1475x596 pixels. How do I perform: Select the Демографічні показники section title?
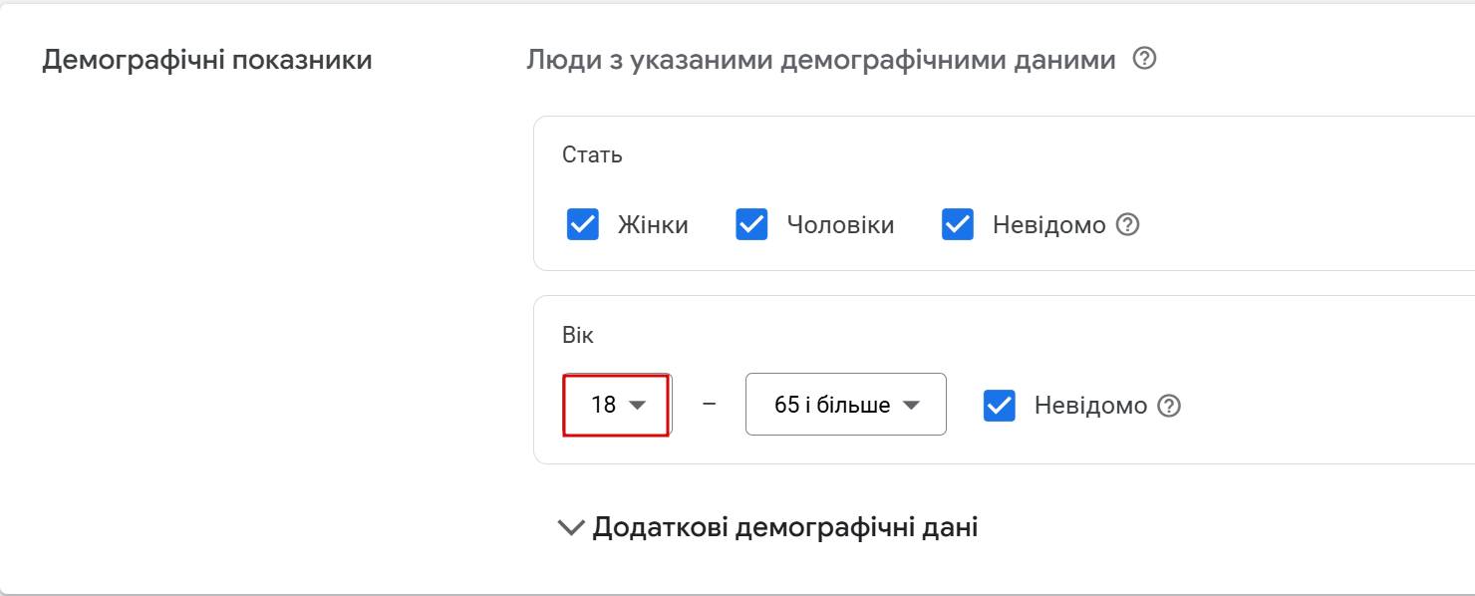(x=207, y=60)
